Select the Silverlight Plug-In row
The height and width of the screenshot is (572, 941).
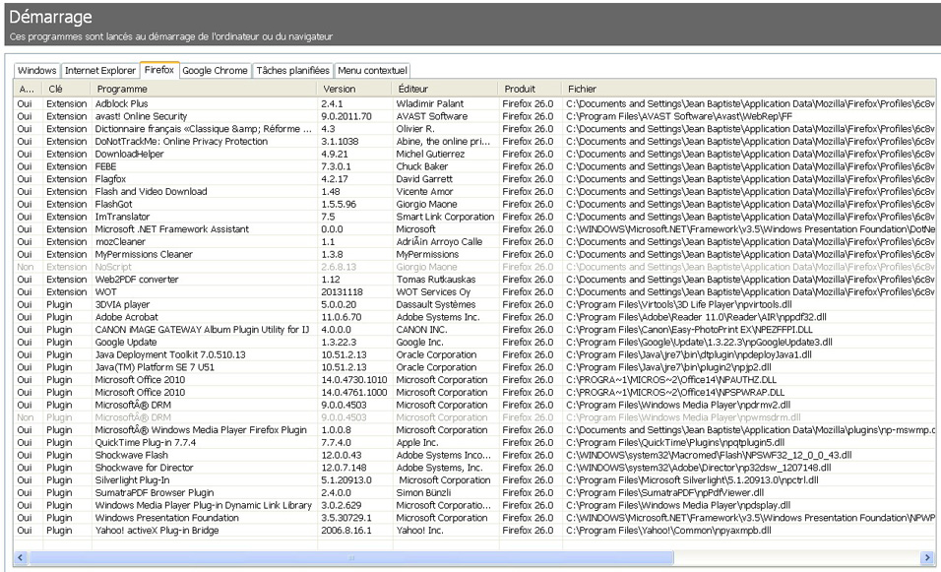pyautogui.click(x=474, y=480)
